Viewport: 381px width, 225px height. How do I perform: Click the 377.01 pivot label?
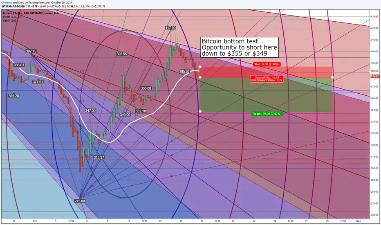[38, 82]
